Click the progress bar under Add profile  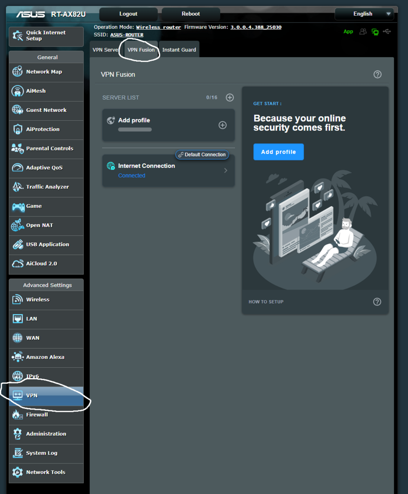click(x=135, y=129)
